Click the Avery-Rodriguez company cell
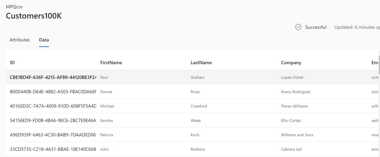The image size is (380, 157). click(296, 92)
